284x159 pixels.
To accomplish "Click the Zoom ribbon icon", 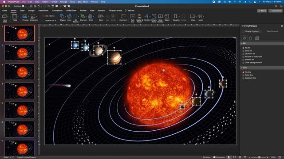I will click(100, 16).
